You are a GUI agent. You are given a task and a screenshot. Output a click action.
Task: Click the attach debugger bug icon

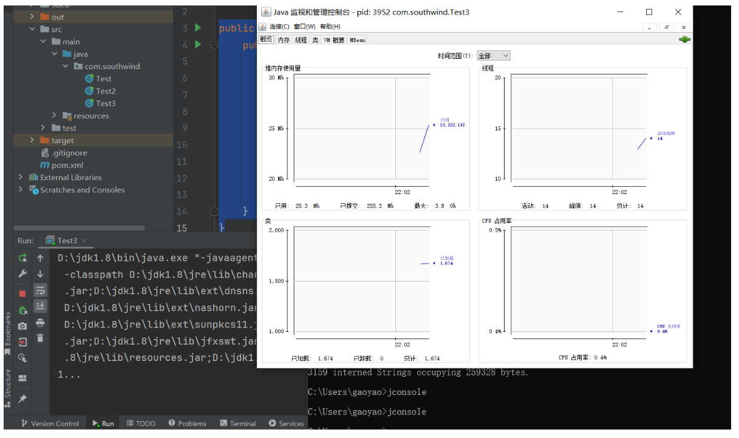22,310
